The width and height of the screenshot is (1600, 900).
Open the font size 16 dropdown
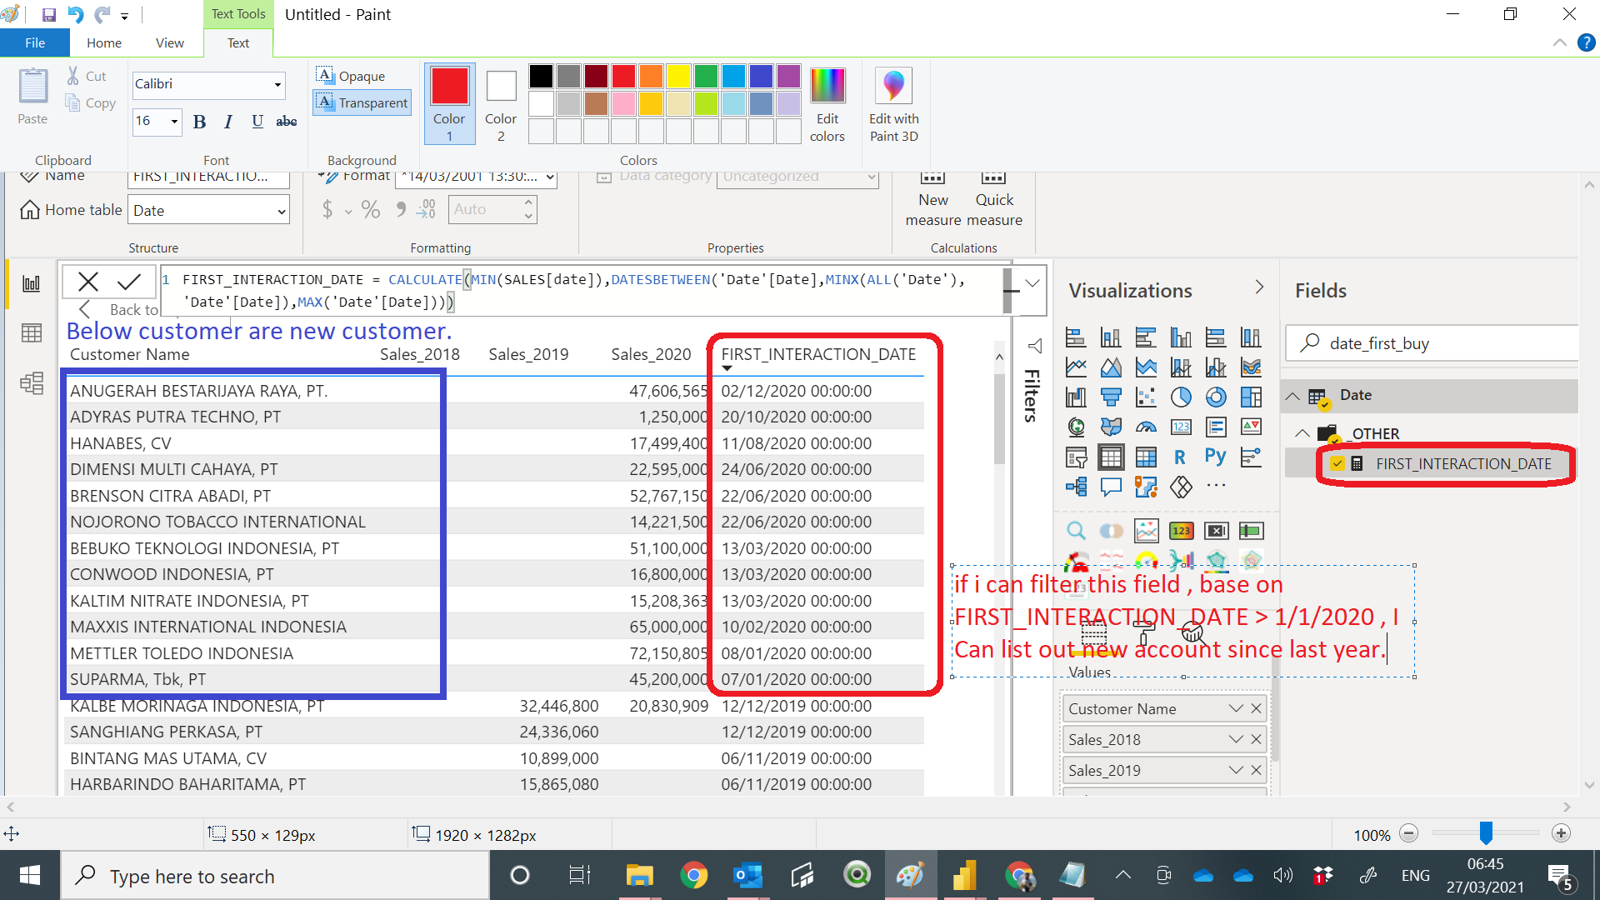[174, 122]
